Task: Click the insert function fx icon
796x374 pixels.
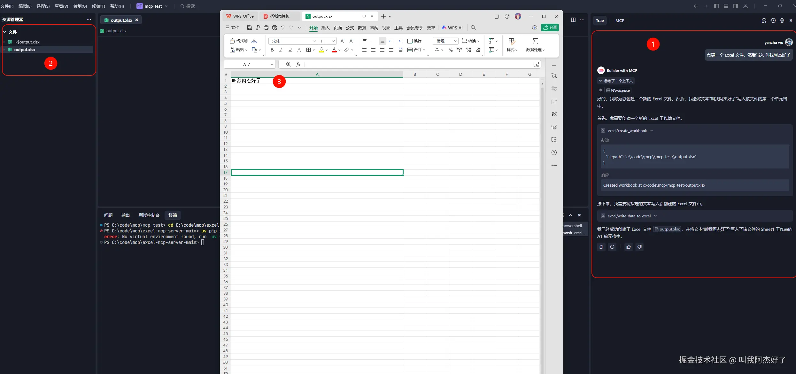Action: pyautogui.click(x=298, y=64)
